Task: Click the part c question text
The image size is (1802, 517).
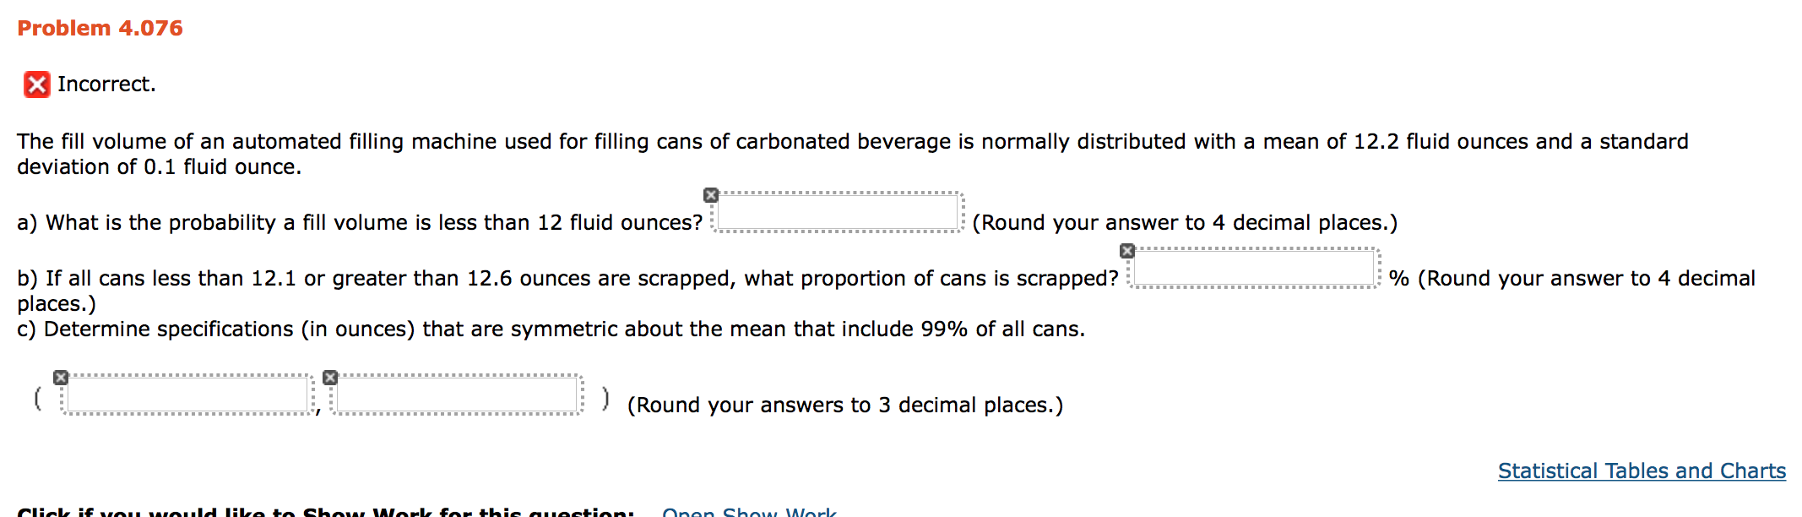Action: click(549, 329)
